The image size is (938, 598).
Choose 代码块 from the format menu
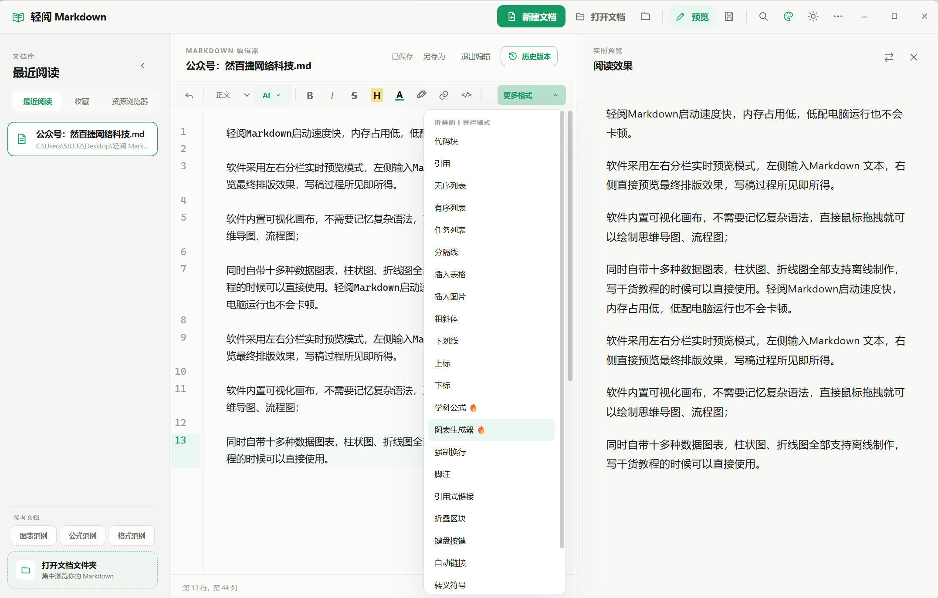click(x=491, y=141)
